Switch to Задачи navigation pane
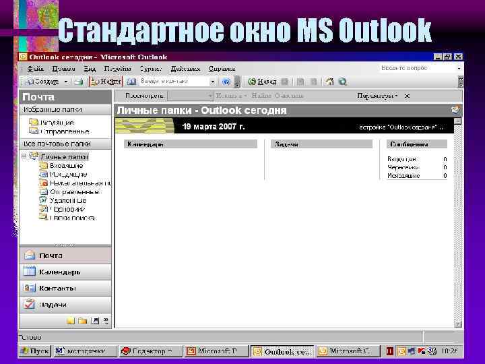485x364 pixels. [65, 304]
